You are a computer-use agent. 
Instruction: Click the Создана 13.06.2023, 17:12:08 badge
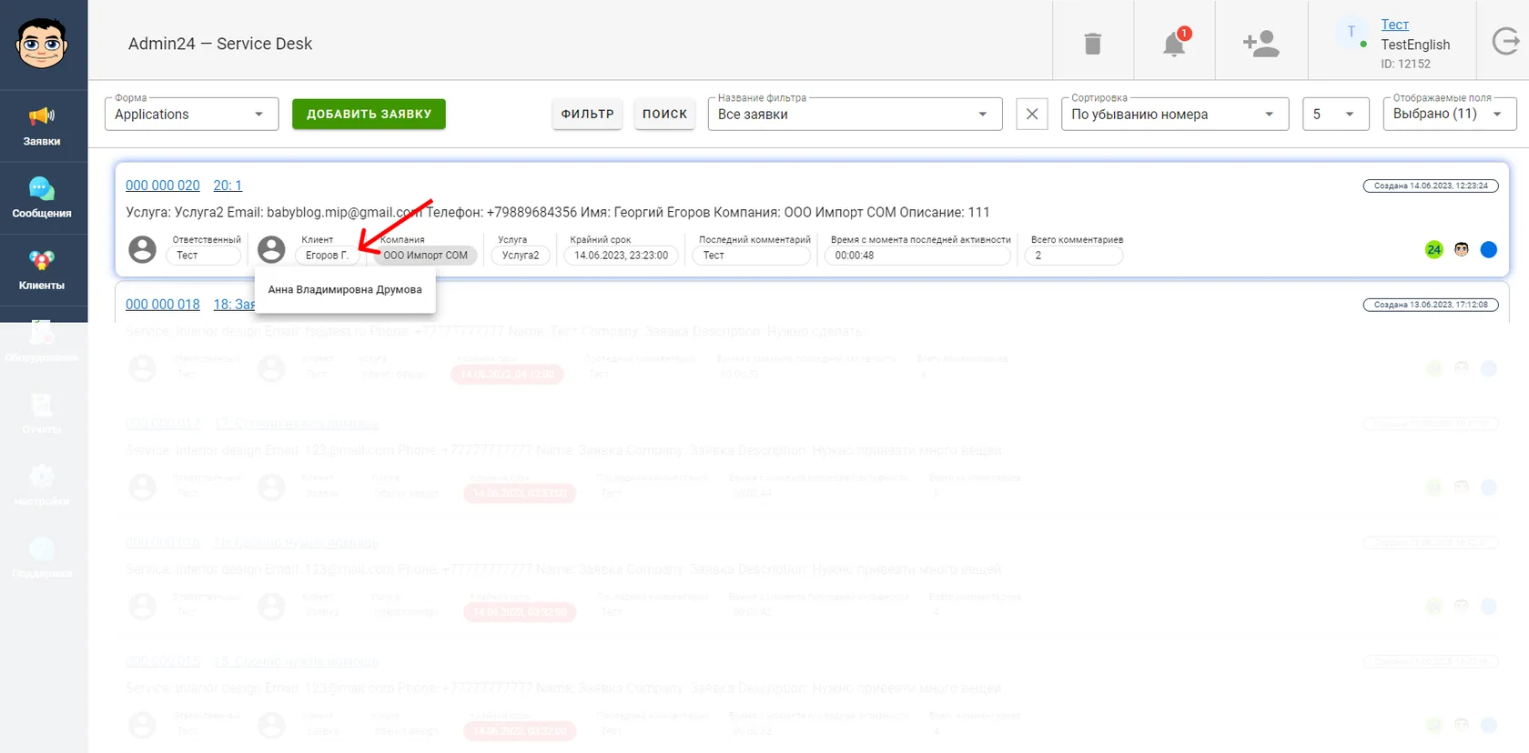(1431, 305)
